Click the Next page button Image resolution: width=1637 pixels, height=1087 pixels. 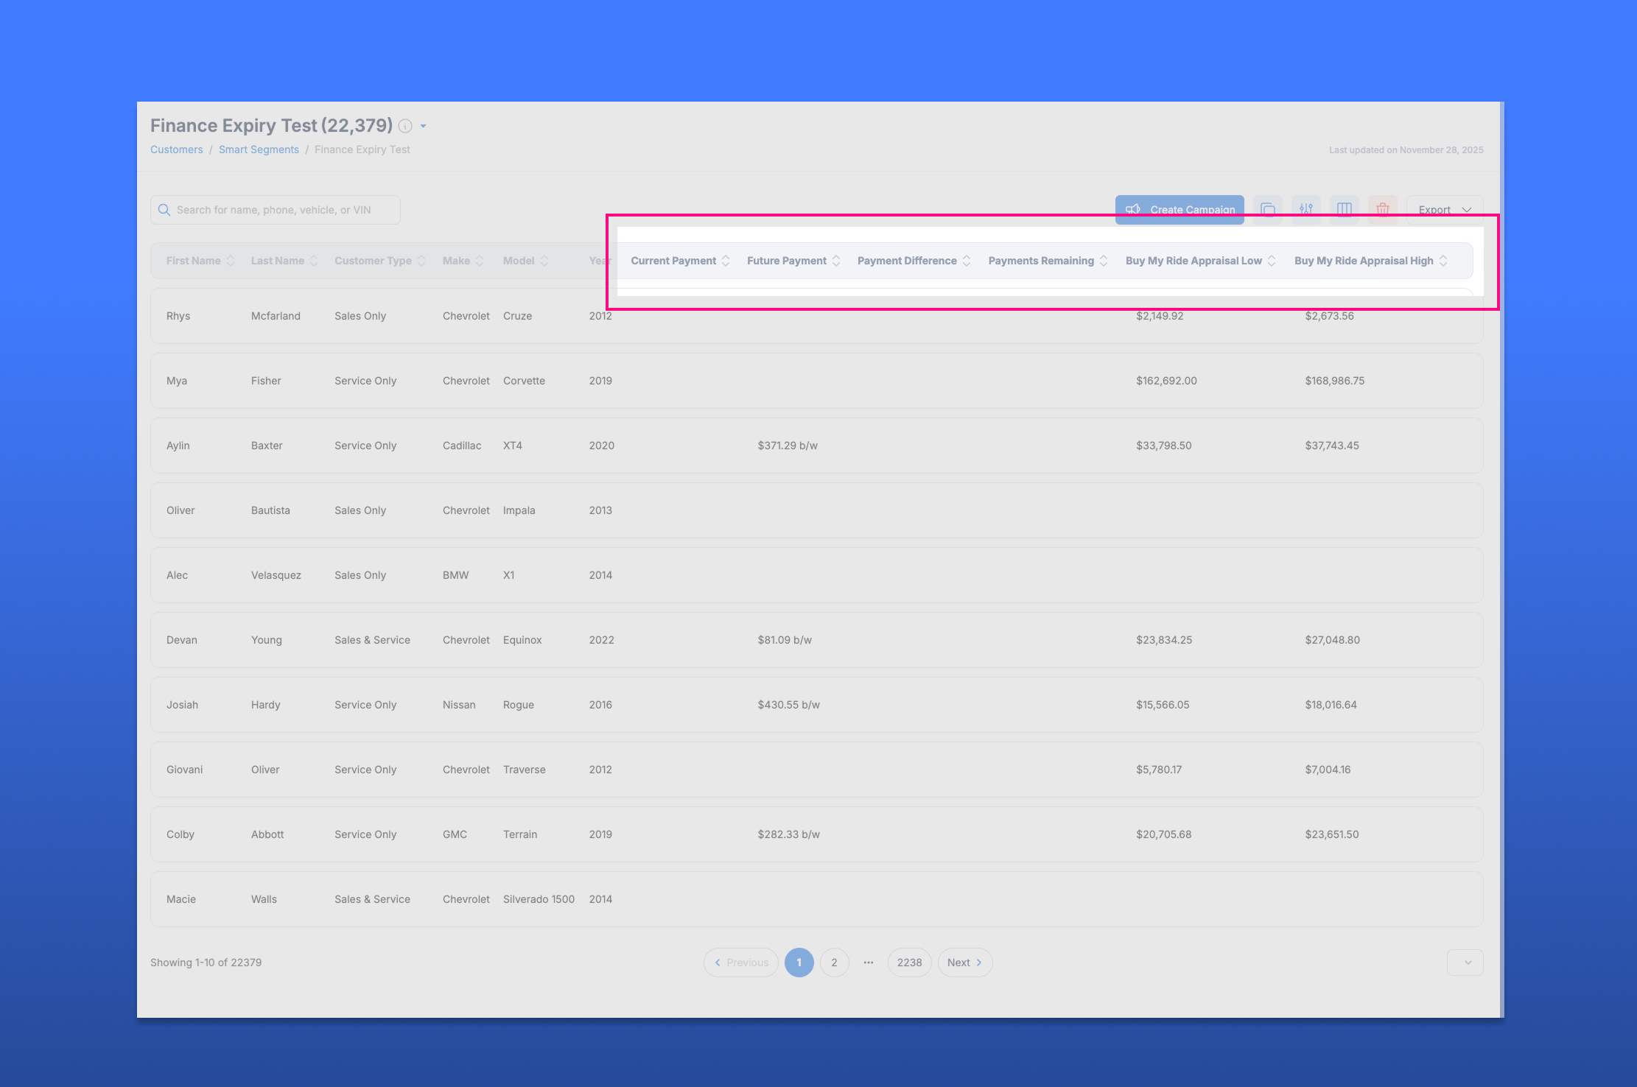964,963
